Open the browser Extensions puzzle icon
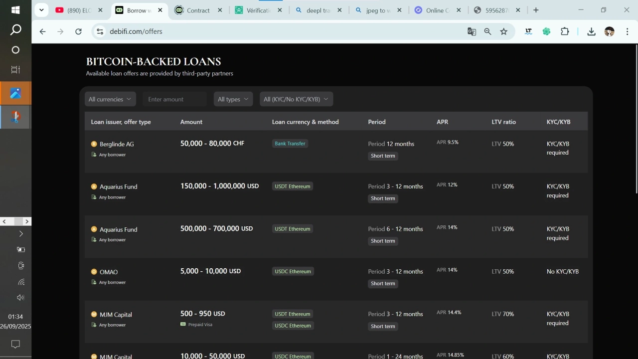638x359 pixels. click(x=565, y=31)
